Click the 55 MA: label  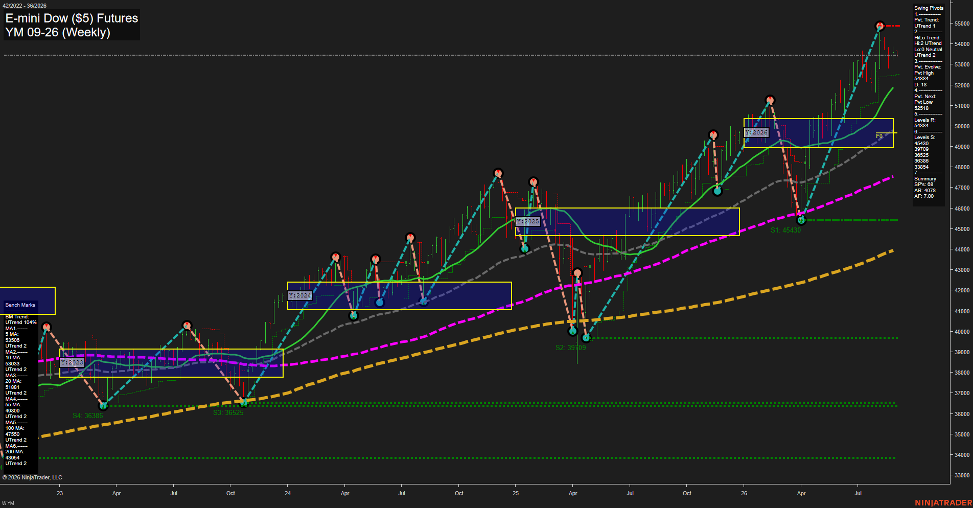click(14, 405)
